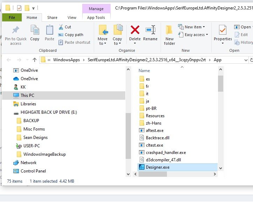Click file list horizontal scrollbar thumb
This screenshot has height=204, width=253.
[x=153, y=174]
